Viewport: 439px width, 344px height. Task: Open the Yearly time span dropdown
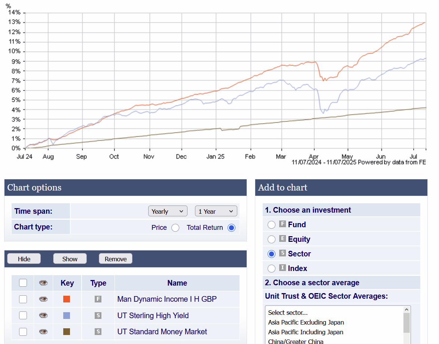click(x=168, y=211)
